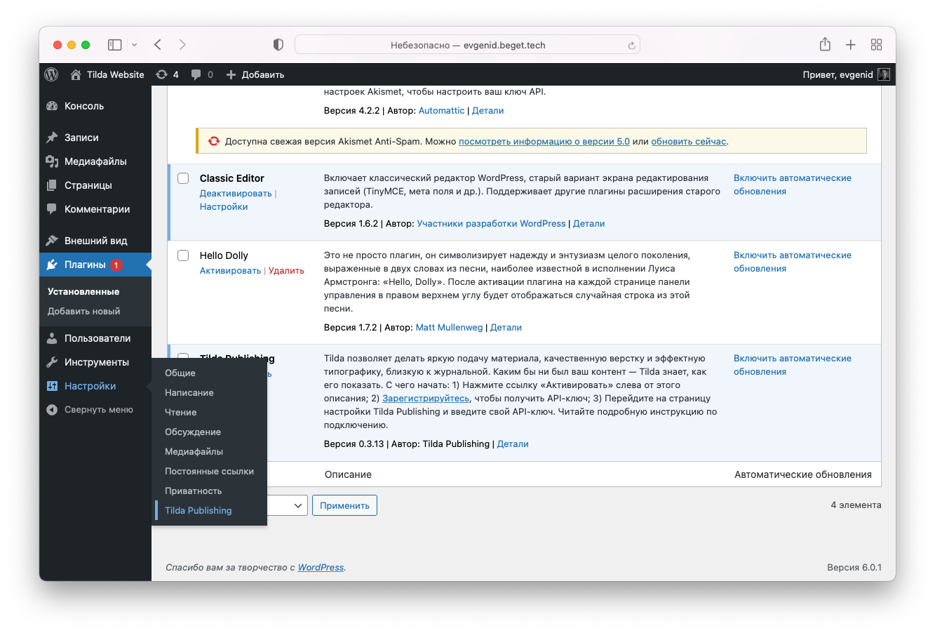Click the Automattic author link
935x633 pixels.
pyautogui.click(x=442, y=110)
